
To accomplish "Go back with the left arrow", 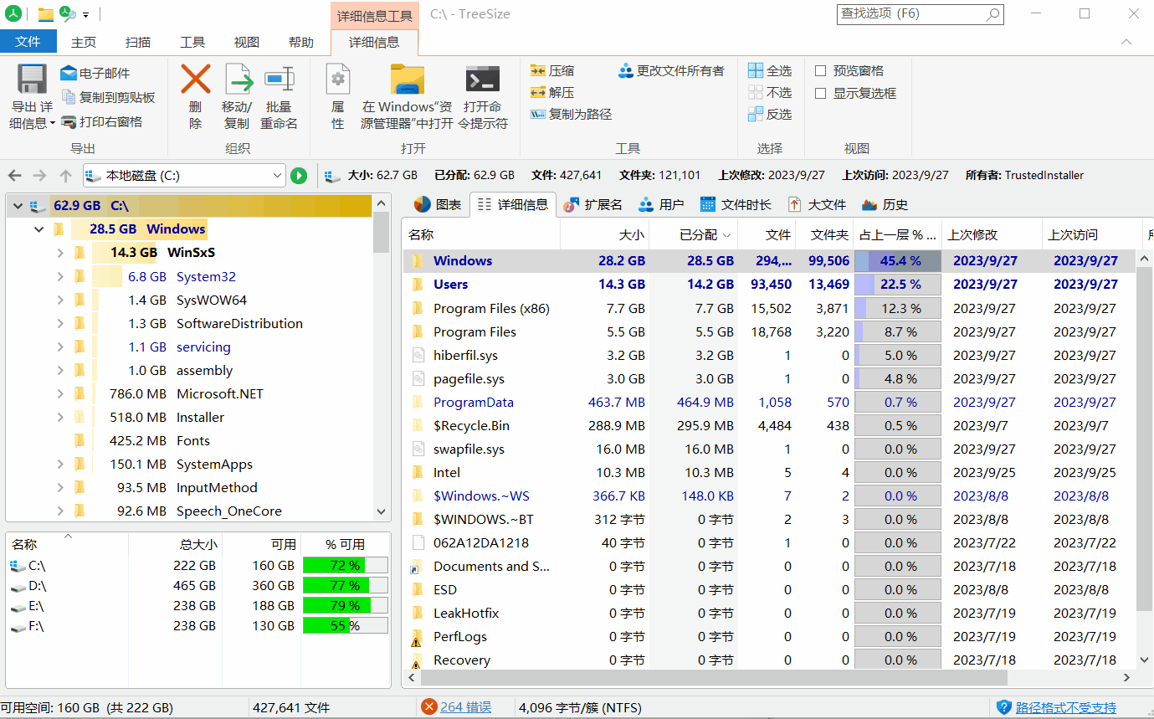I will point(14,176).
